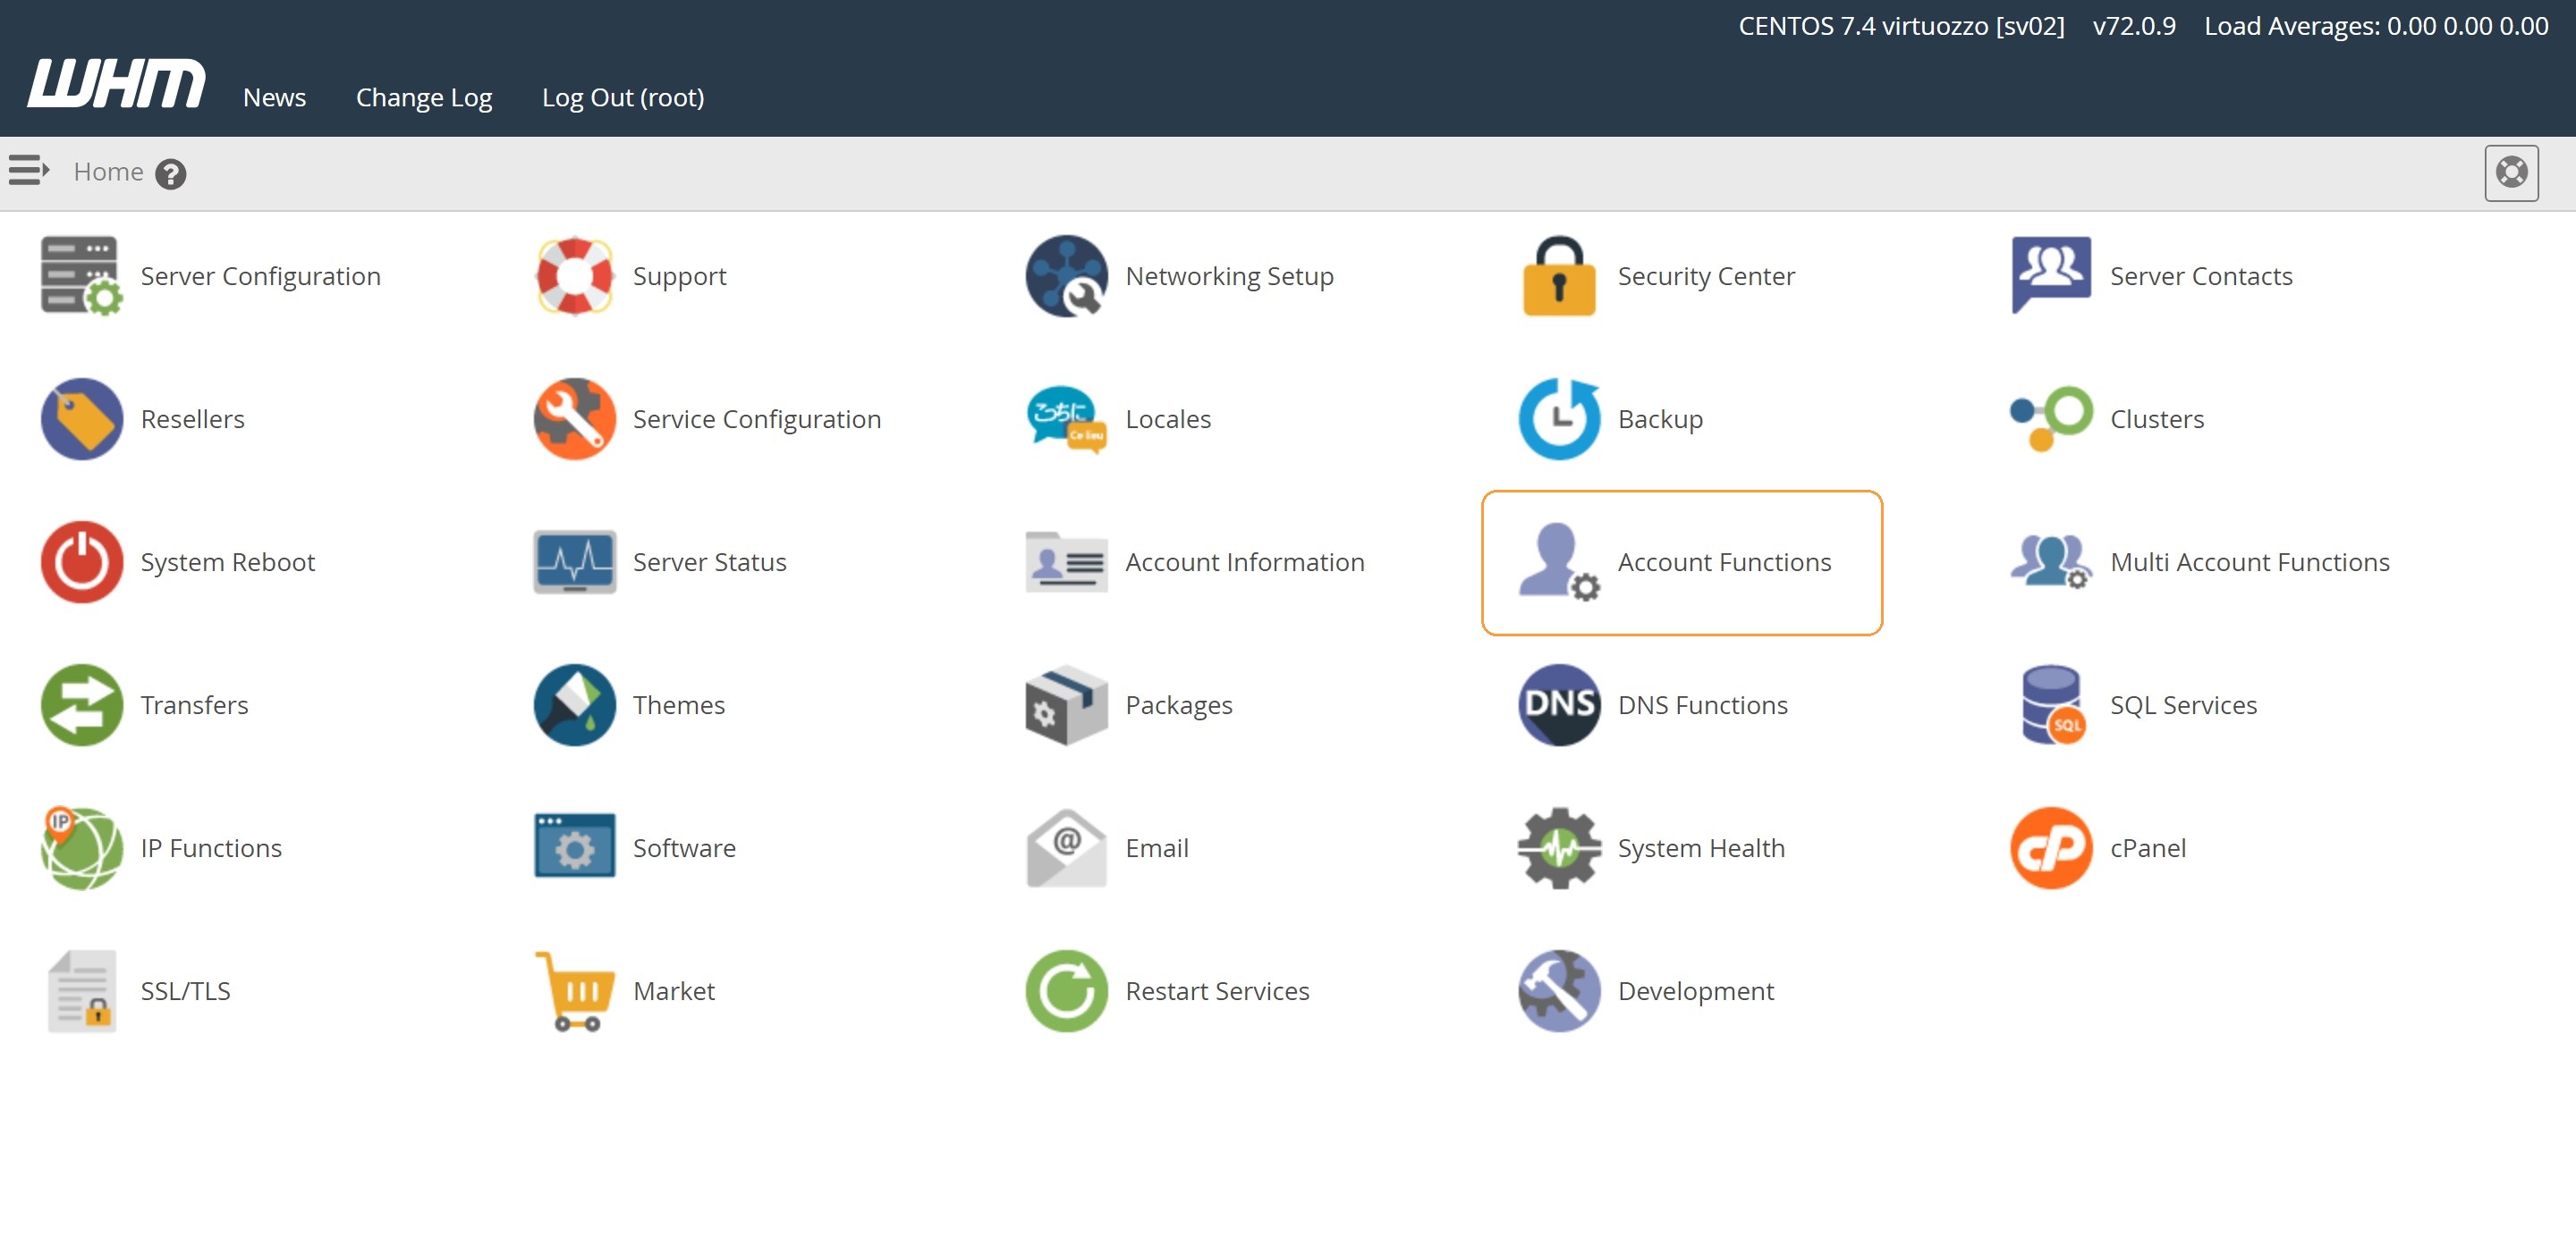Open the Multi Account Functions label
The height and width of the screenshot is (1253, 2576).
click(2250, 561)
